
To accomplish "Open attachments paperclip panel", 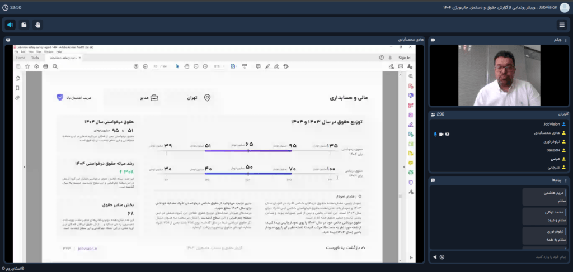I will [17, 98].
